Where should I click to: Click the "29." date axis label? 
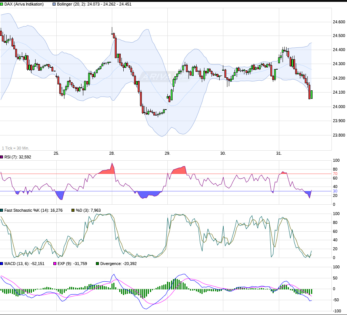[x=167, y=153]
